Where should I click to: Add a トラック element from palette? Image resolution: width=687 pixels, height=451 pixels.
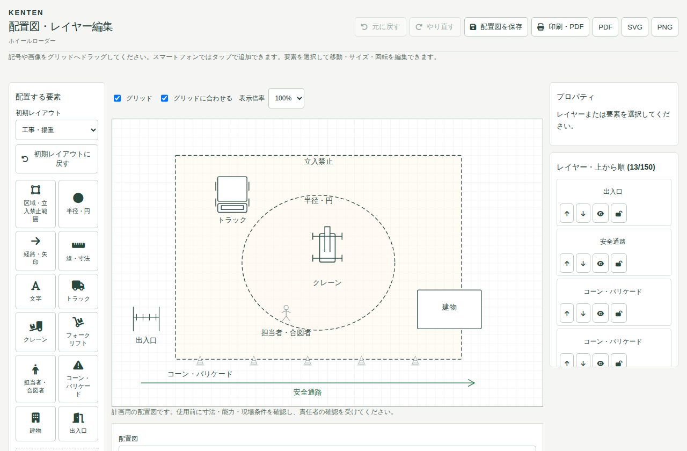[x=78, y=292]
